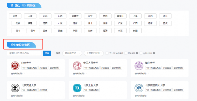Select 海南 province button
The width and height of the screenshot is (197, 101).
click(150, 23)
